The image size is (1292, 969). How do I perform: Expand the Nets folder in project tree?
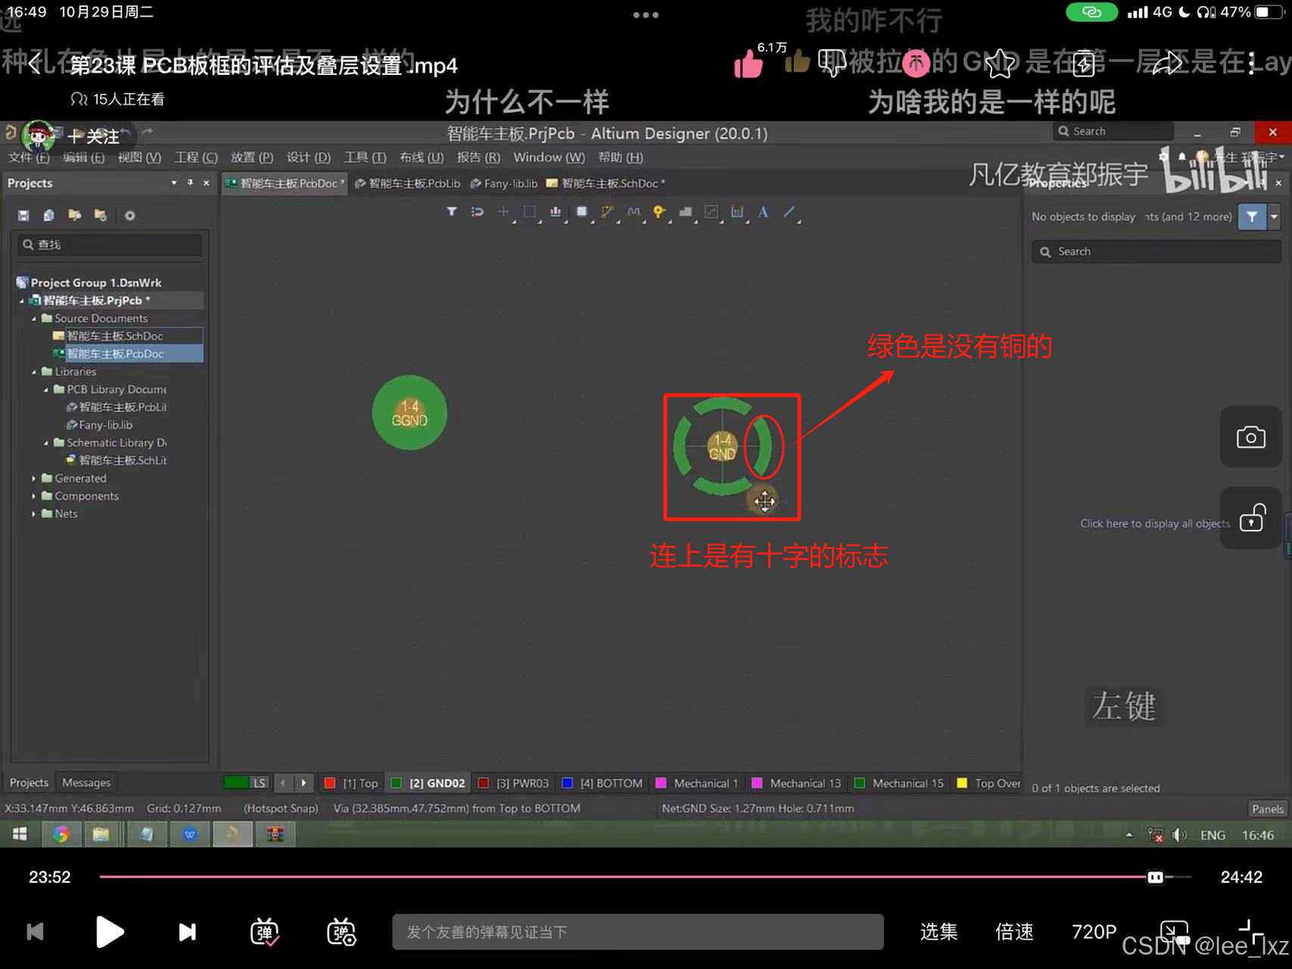tap(34, 514)
